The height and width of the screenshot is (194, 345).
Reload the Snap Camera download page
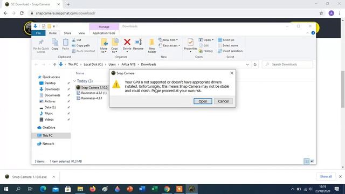click(22, 13)
